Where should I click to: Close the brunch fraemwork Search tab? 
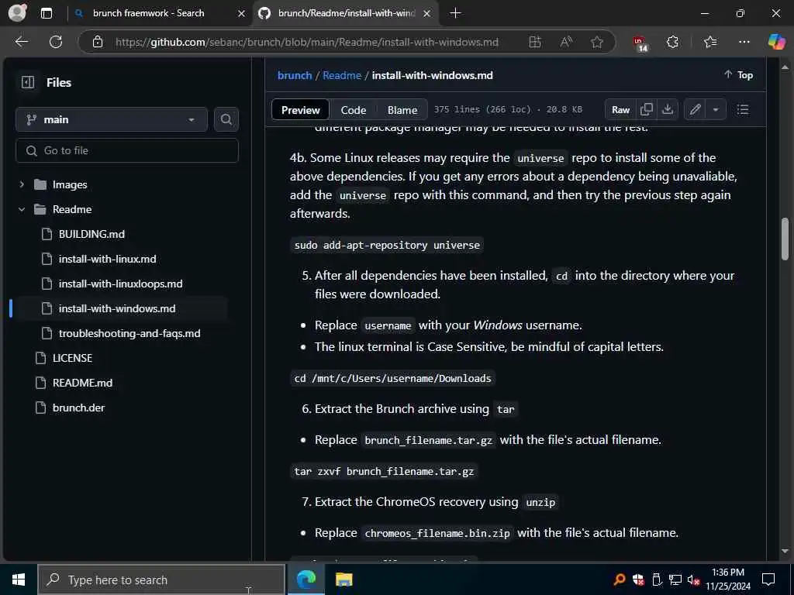pyautogui.click(x=242, y=13)
